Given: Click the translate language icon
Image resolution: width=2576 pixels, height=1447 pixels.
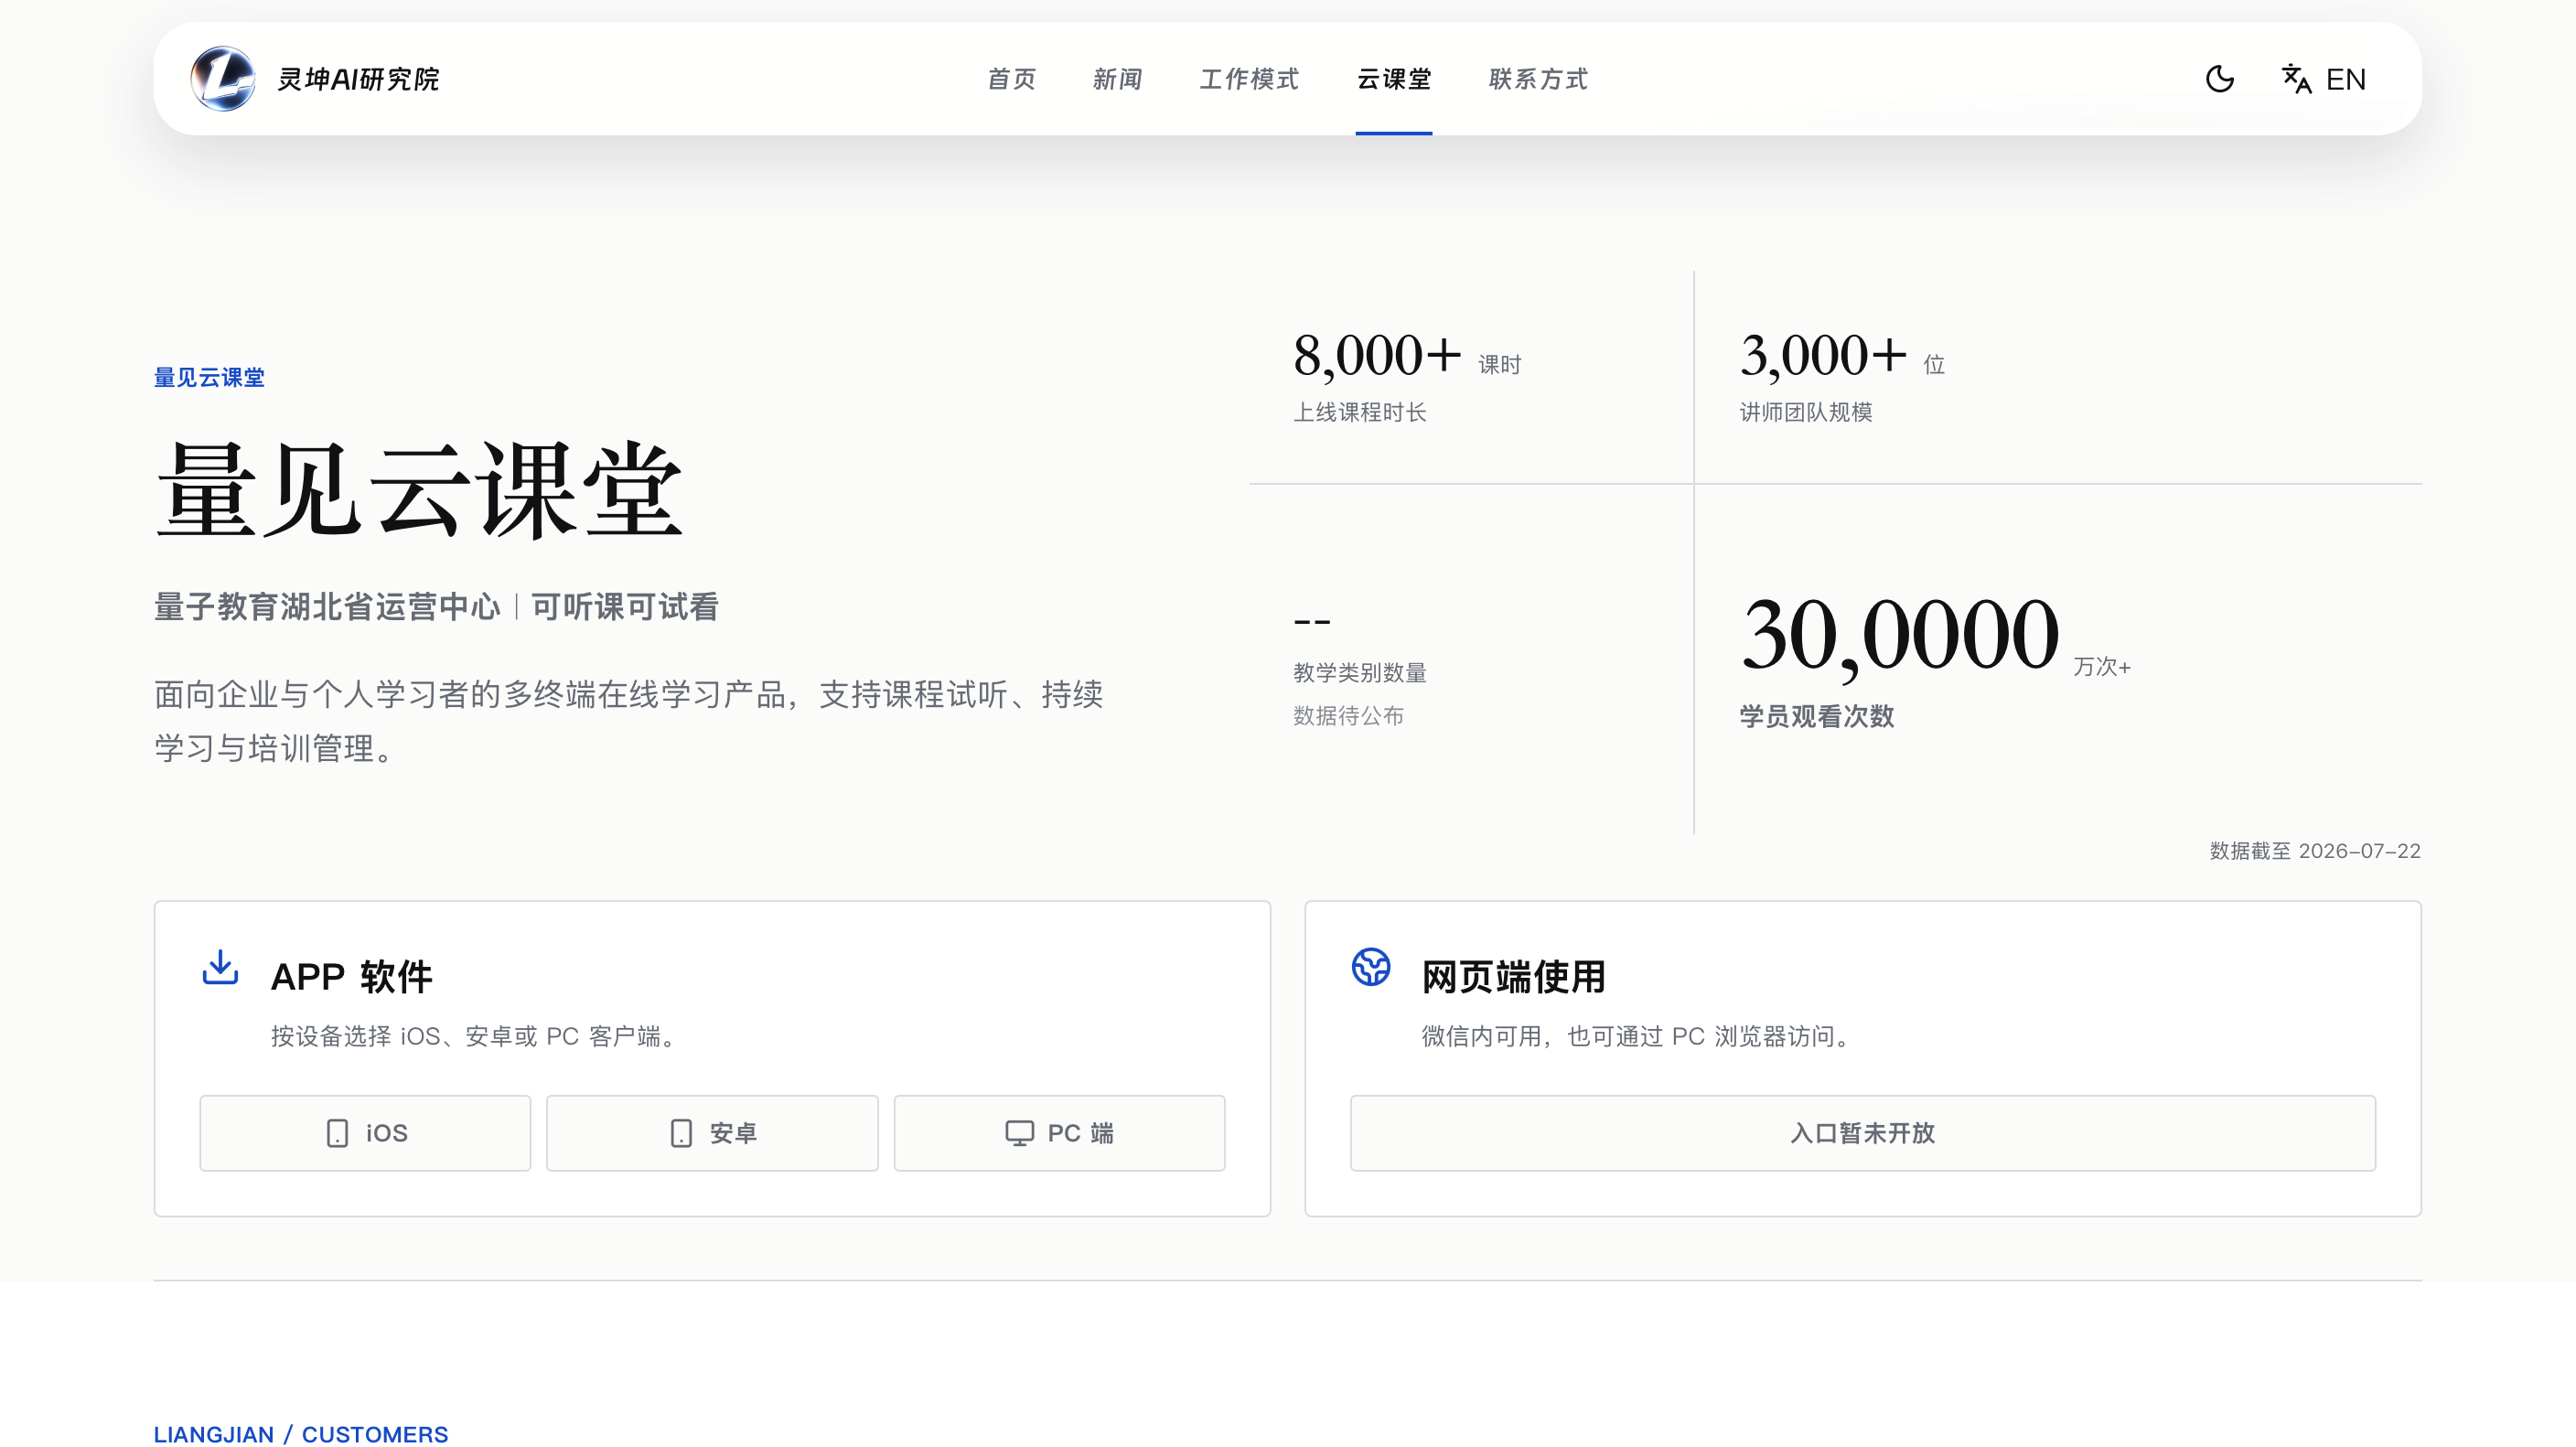Looking at the screenshot, I should 2296,79.
